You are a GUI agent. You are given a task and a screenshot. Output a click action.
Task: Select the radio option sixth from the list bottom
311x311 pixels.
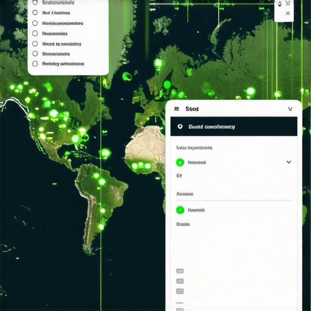35,13
